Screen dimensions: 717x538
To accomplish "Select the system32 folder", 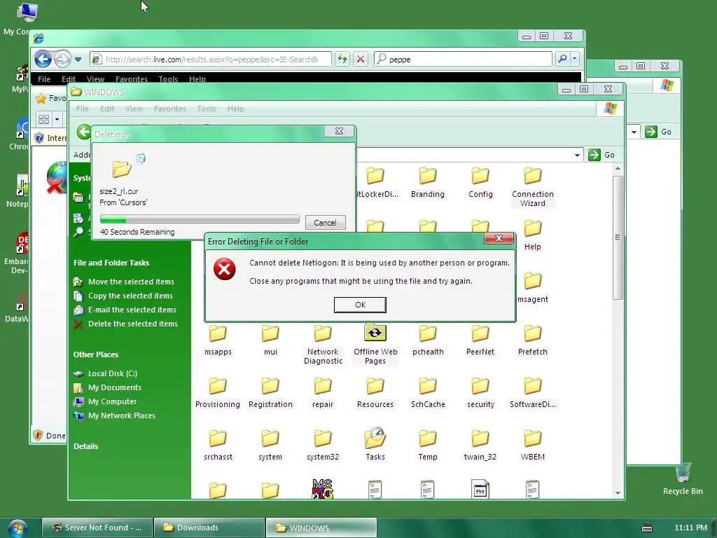I will click(x=323, y=446).
